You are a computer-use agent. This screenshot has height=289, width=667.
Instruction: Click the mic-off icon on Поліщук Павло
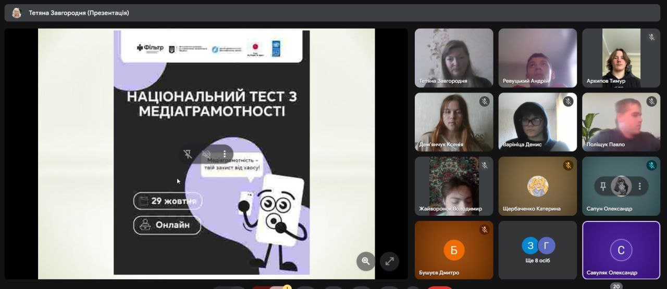(x=651, y=101)
